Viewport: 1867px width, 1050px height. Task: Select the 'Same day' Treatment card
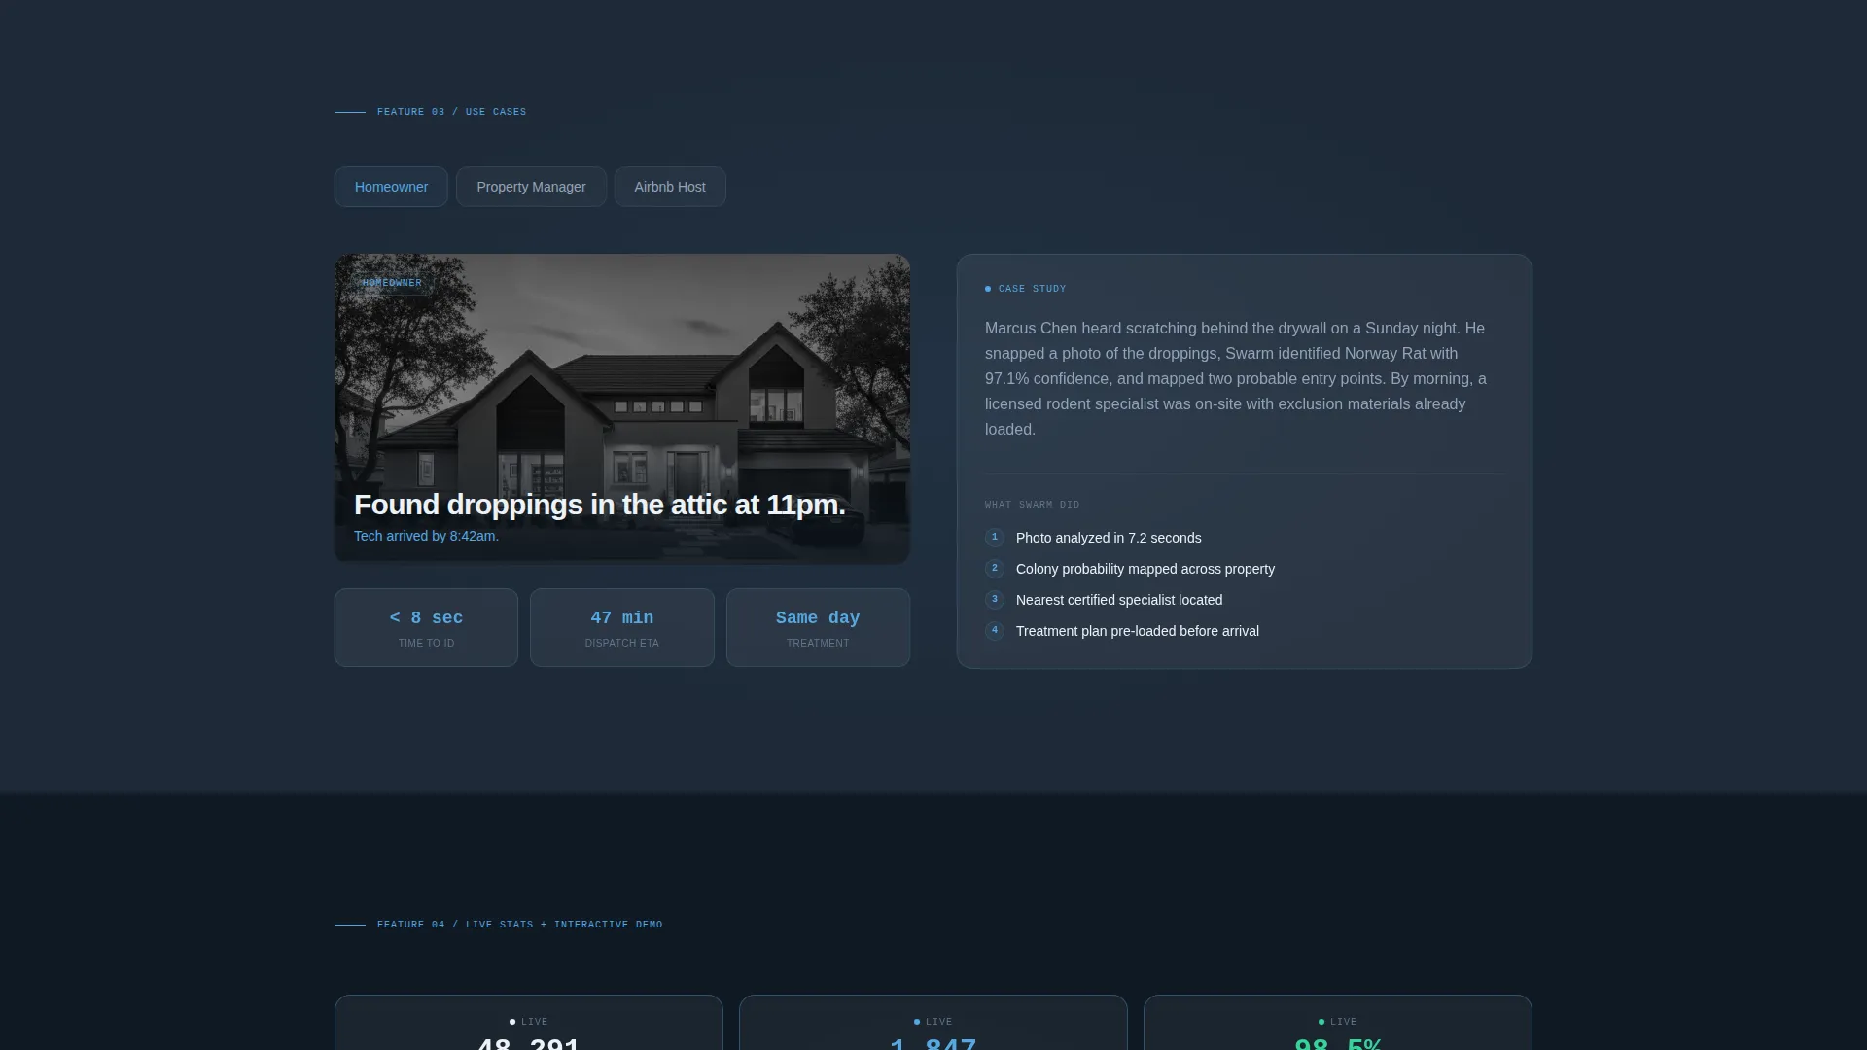818,627
